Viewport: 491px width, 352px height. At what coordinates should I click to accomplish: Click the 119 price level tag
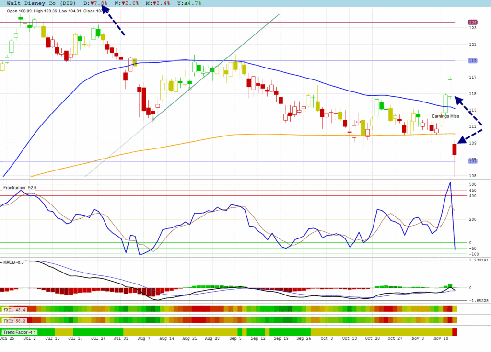click(472, 61)
